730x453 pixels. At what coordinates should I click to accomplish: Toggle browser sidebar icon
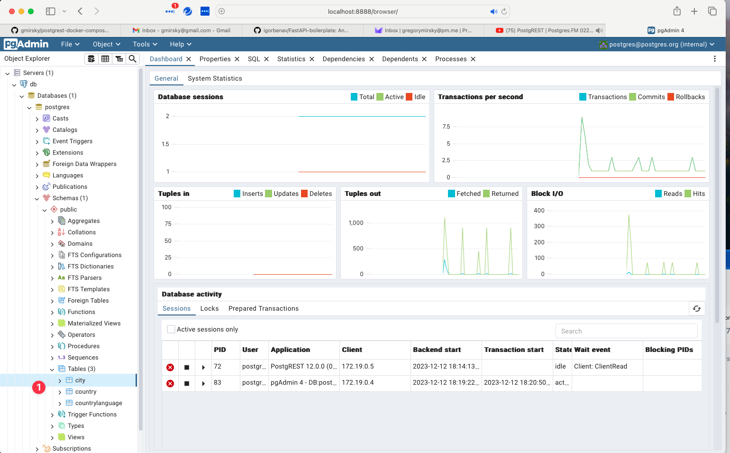(50, 11)
